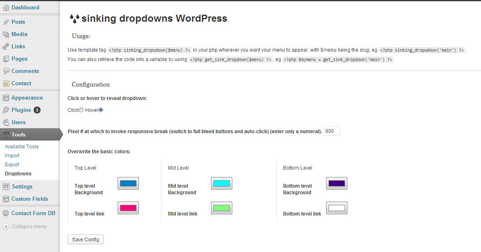The height and width of the screenshot is (252, 481).
Task: Click the Custom Fields icon
Action: (x=6, y=199)
